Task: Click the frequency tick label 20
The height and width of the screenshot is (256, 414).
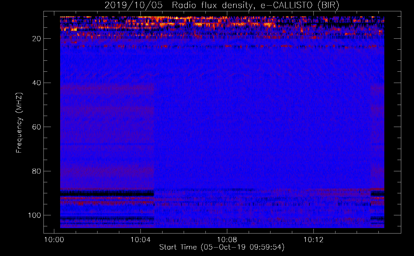Action: coord(37,39)
